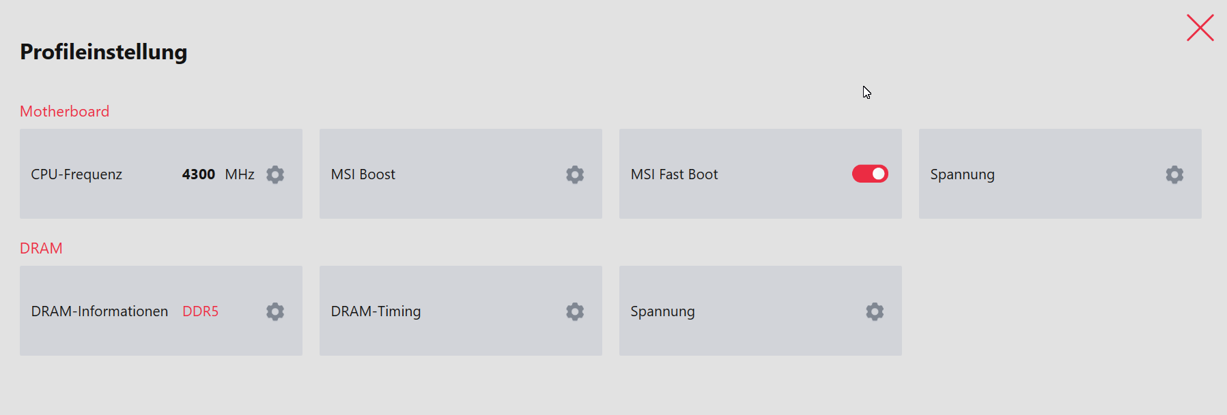
Task: Click the CPU-Frequenz label
Action: coord(76,174)
